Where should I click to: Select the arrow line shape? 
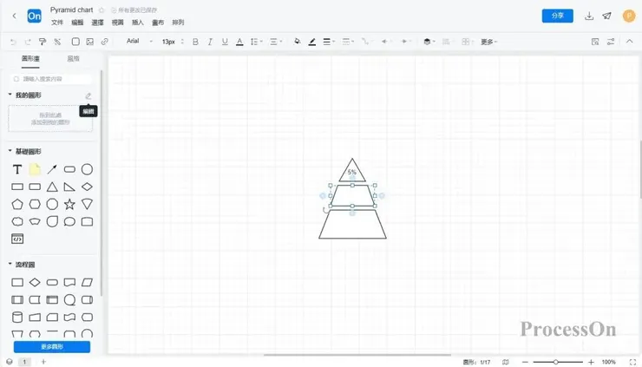52,169
